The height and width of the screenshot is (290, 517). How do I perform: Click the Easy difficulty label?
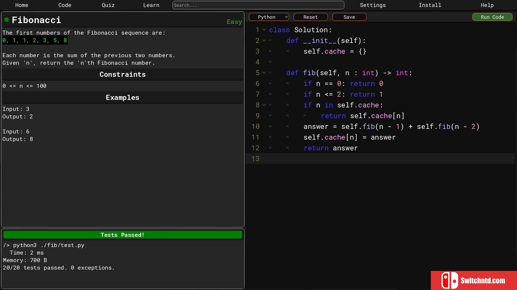[234, 22]
